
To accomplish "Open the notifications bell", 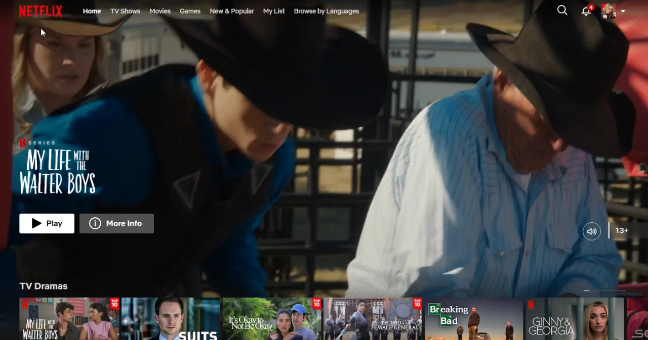I will point(586,11).
